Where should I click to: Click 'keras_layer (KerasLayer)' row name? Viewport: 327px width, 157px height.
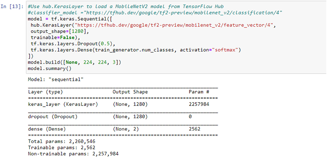(x=63, y=104)
